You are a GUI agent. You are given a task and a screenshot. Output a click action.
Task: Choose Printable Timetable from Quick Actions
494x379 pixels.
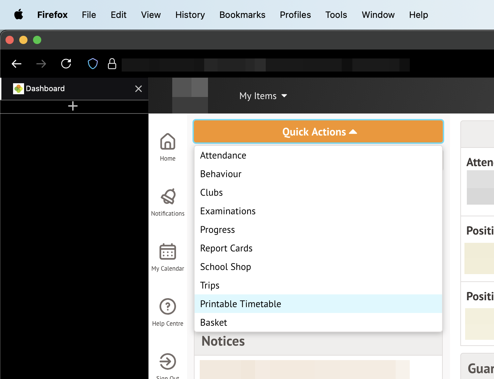pos(318,304)
